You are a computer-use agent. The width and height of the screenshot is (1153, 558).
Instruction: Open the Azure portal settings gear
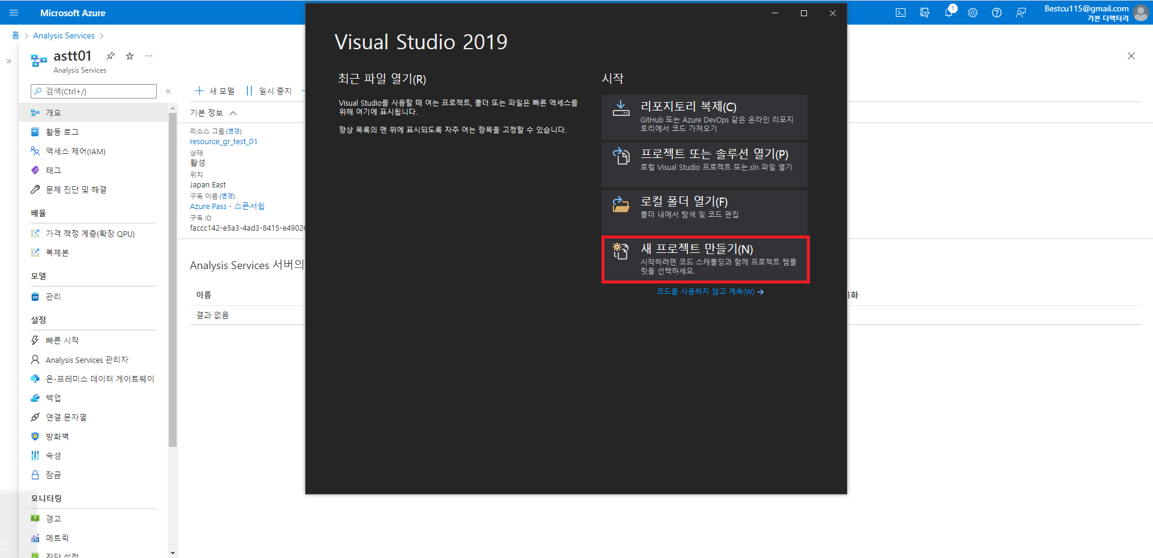(x=973, y=13)
